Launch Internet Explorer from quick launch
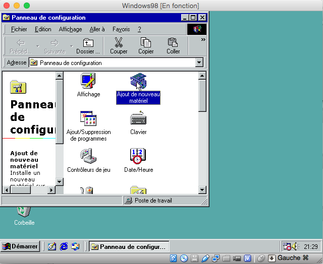Screen dimensions: 323x264 pyautogui.click(x=64, y=246)
